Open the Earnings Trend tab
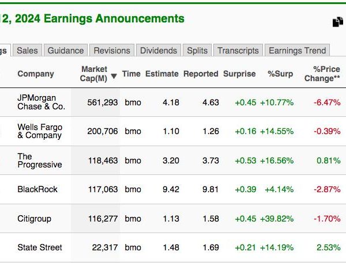The width and height of the screenshot is (346, 263). [297, 51]
